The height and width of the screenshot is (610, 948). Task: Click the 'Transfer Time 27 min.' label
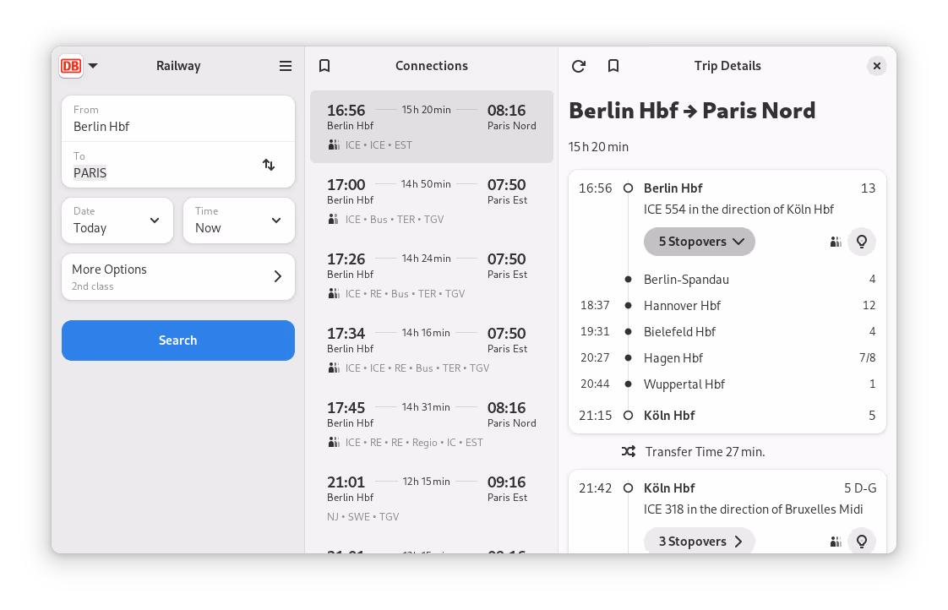coord(705,452)
